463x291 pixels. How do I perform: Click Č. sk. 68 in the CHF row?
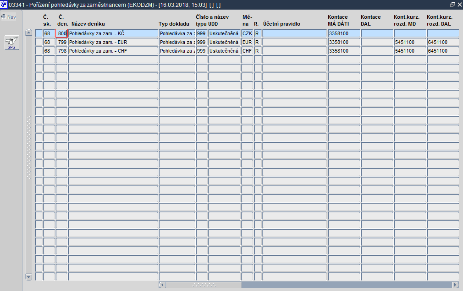click(49, 51)
